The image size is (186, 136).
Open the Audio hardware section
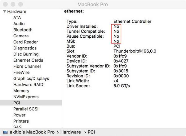pos(19,24)
